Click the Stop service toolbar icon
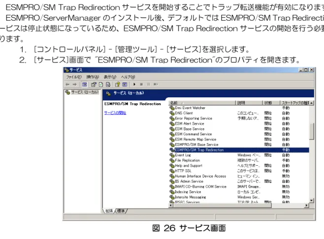The image size is (324, 239). tap(141, 84)
